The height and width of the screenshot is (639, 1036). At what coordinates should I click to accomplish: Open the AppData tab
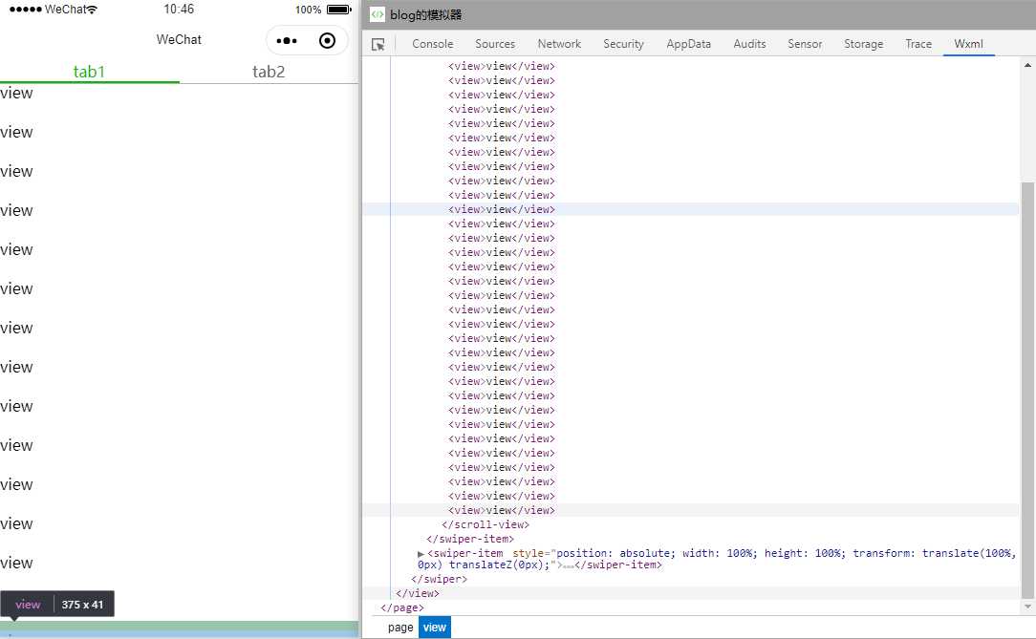tap(688, 44)
